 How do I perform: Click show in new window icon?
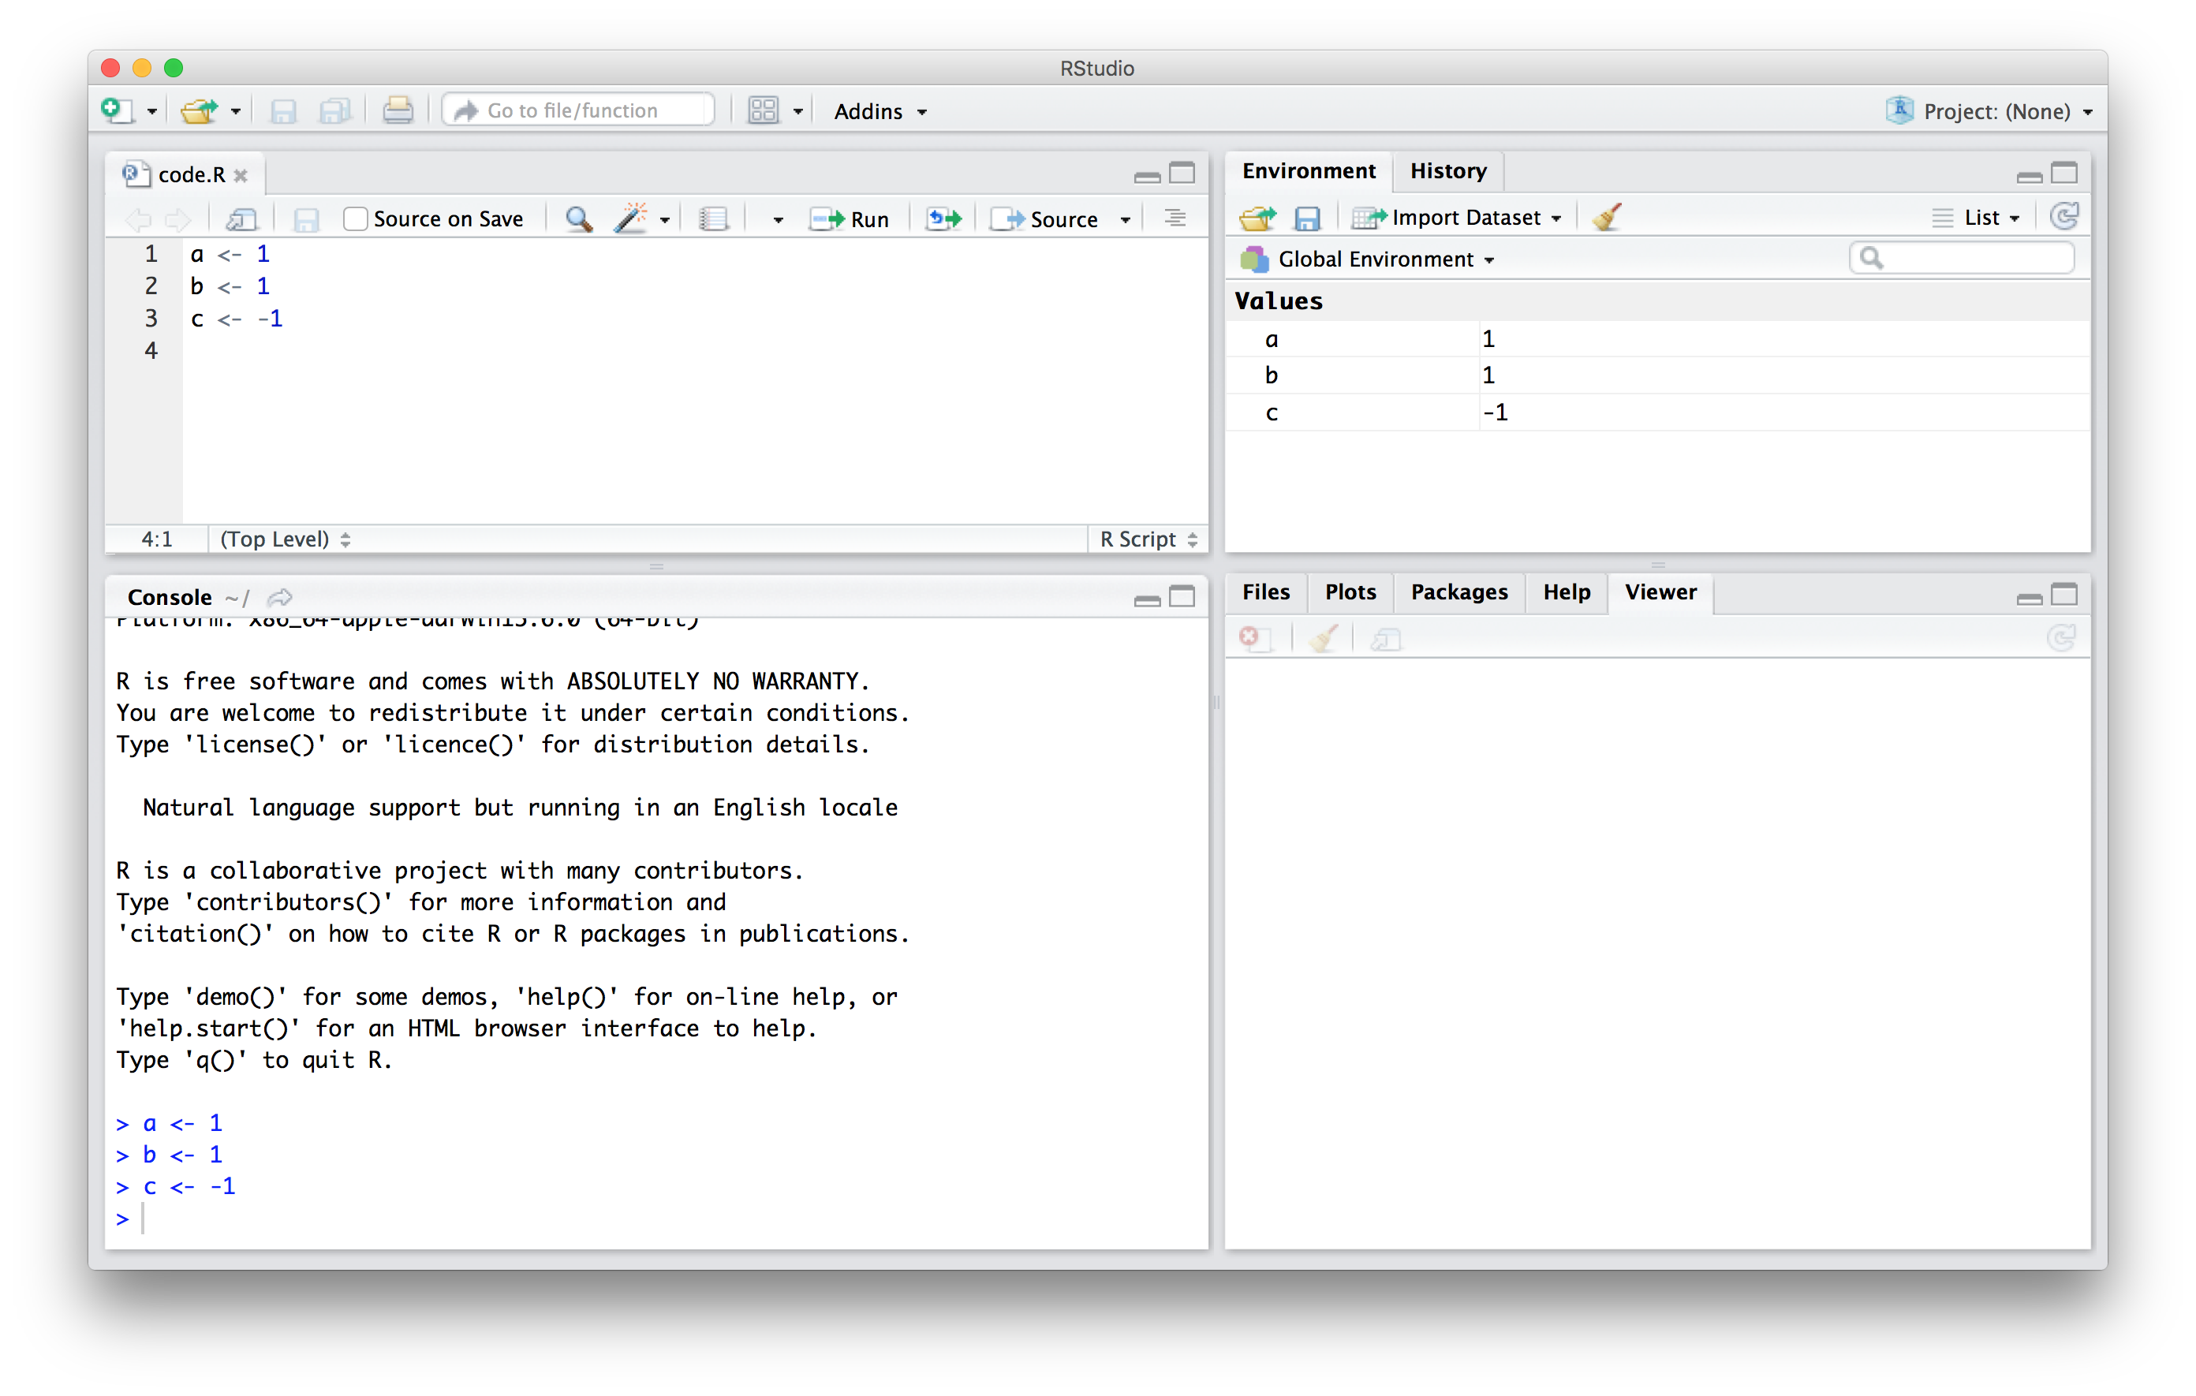241,218
